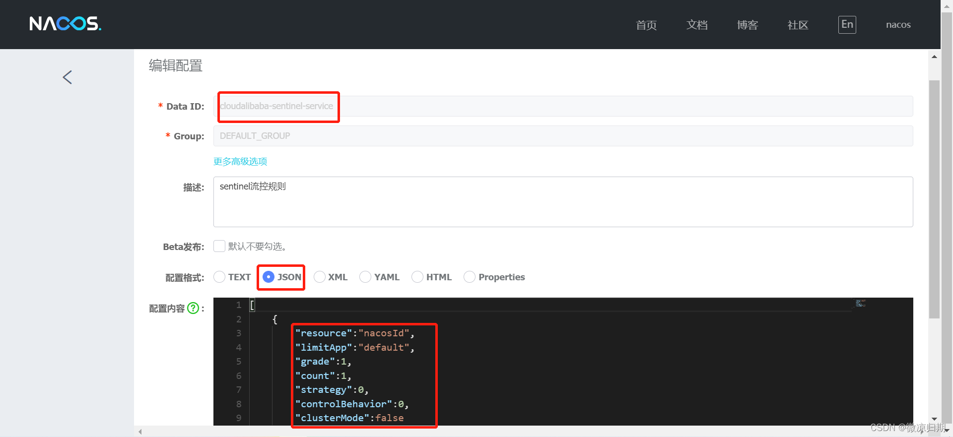The height and width of the screenshot is (437, 953).
Task: Select the Properties format radio button
Action: (470, 277)
